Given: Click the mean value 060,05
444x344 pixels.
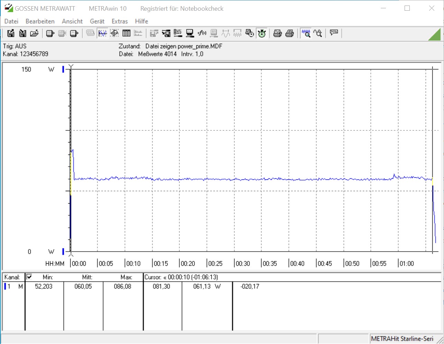Looking at the screenshot, I should tap(83, 286).
